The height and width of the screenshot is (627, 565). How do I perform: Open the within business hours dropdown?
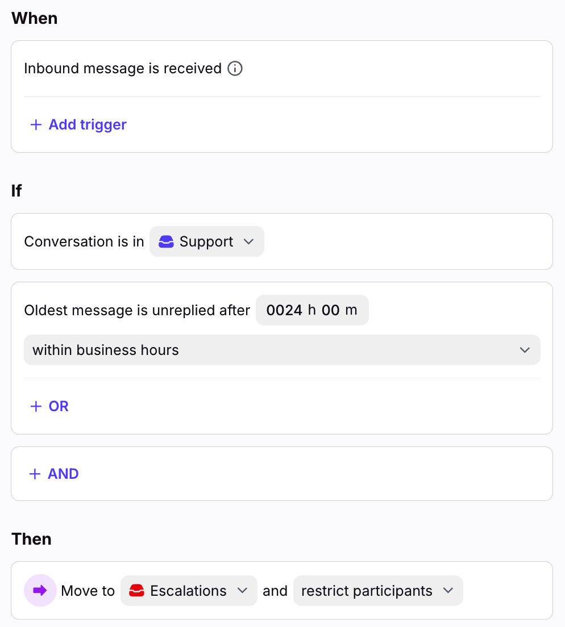point(282,350)
